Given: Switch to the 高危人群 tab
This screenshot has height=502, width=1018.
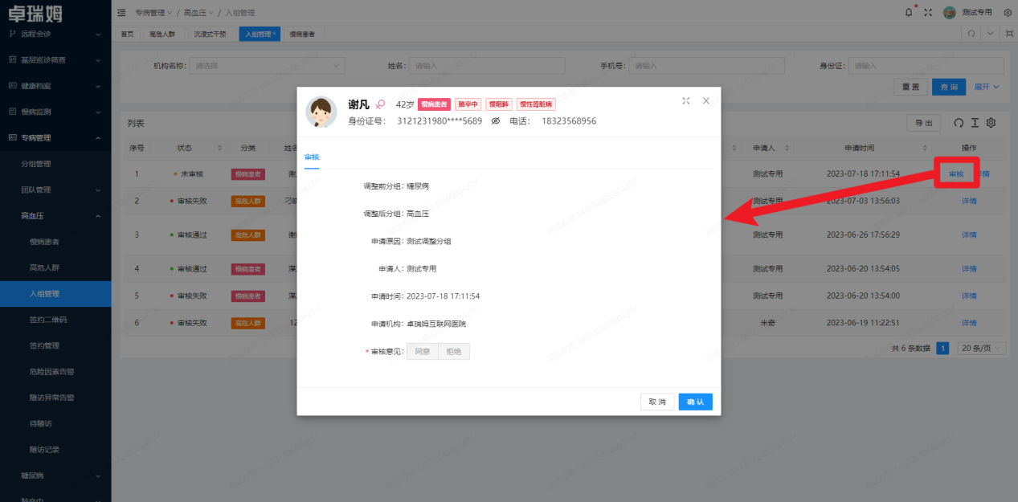Looking at the screenshot, I should click(x=162, y=34).
